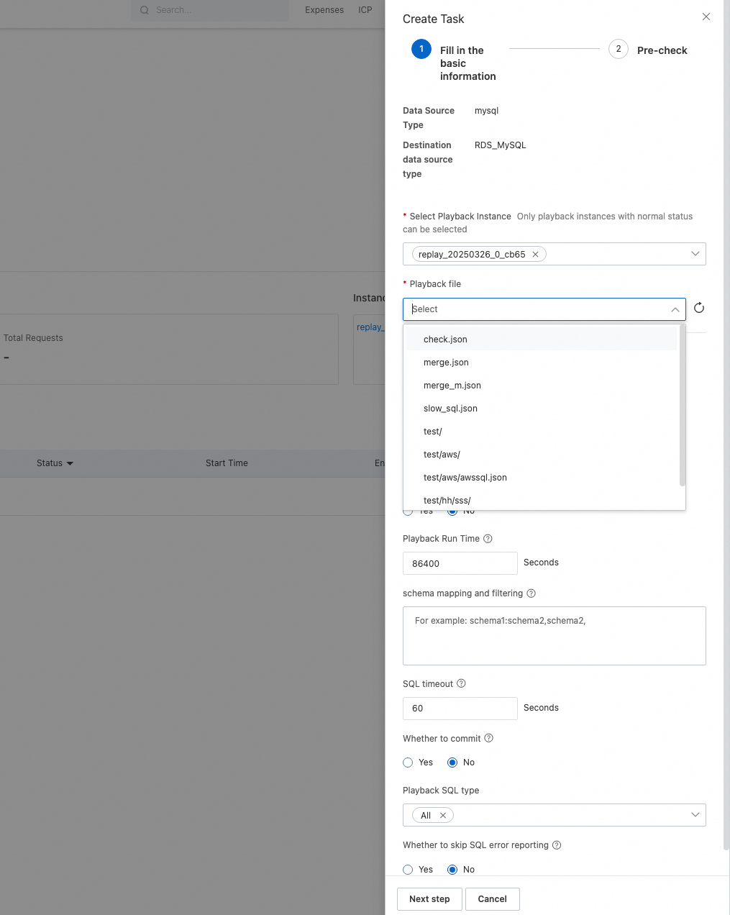This screenshot has height=915, width=730.
Task: Open ICP in the top bar
Action: [365, 10]
